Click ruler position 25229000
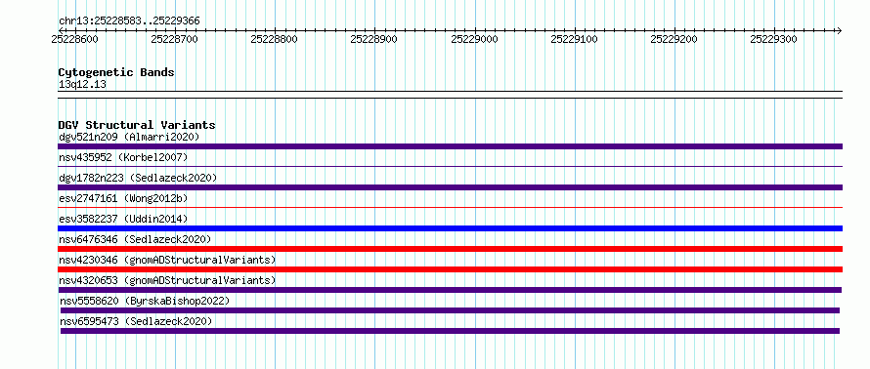This screenshot has width=870, height=369. pos(474,39)
